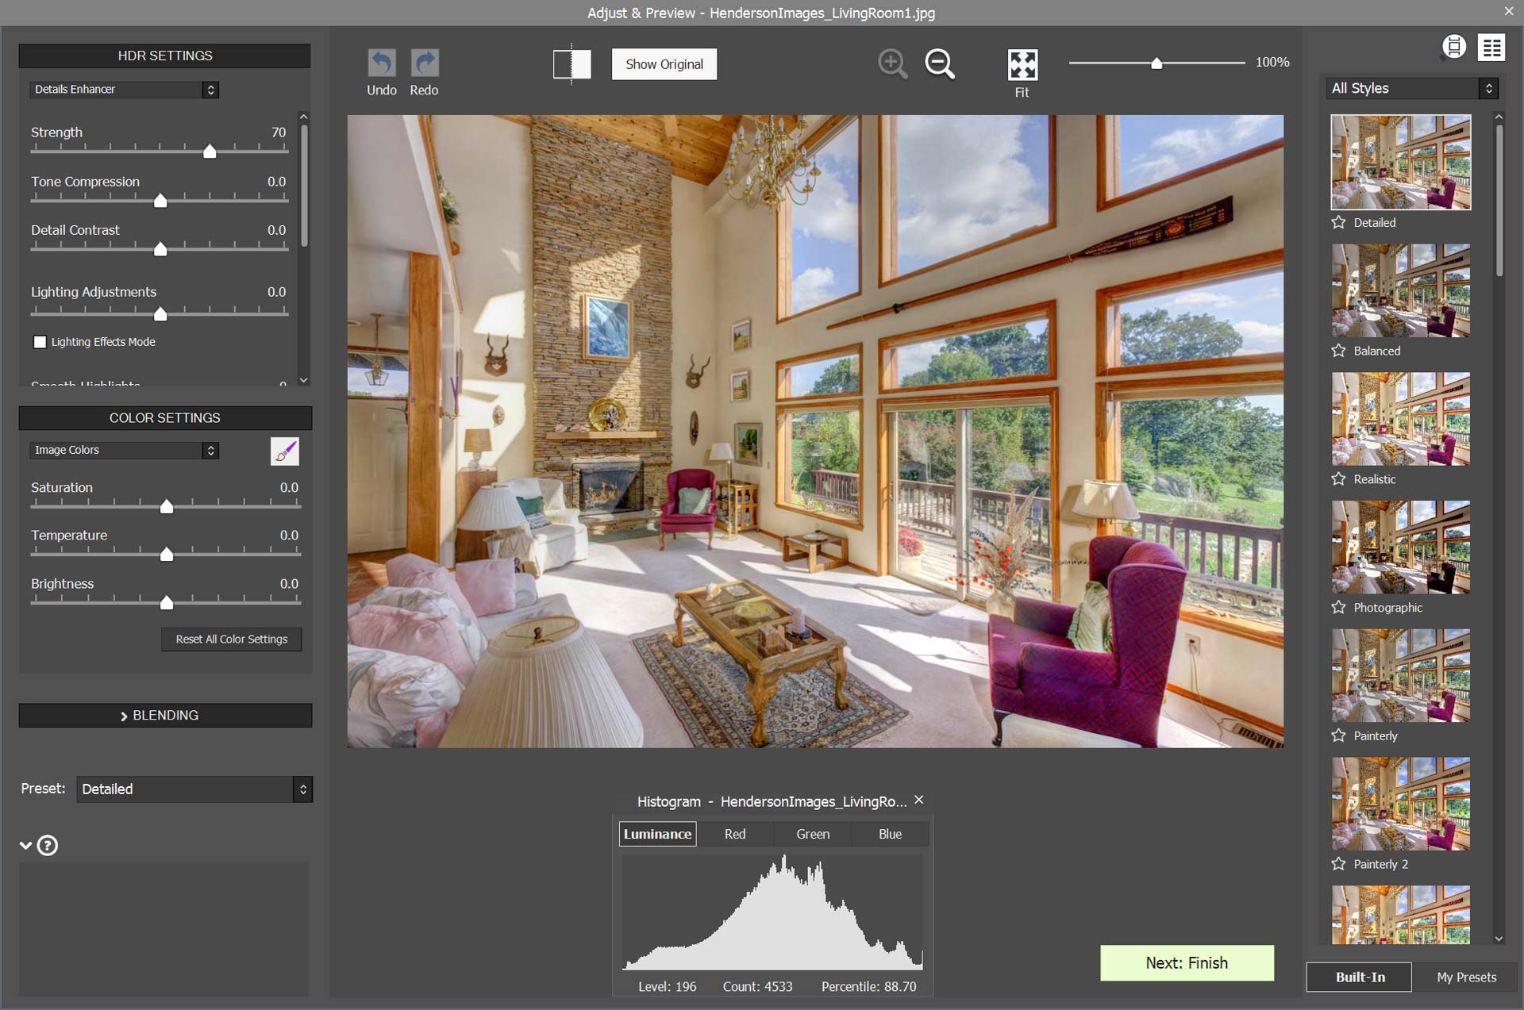The width and height of the screenshot is (1524, 1010).
Task: Click the Strength value 70
Action: pos(279,132)
